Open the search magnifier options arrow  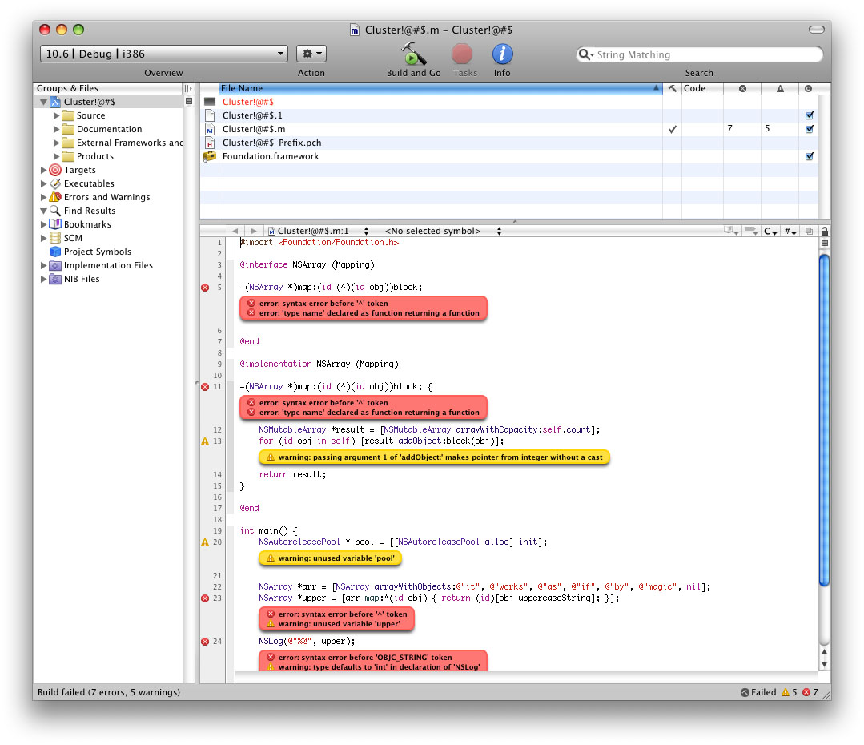[585, 54]
